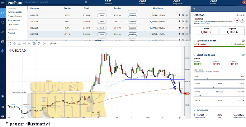This screenshot has height=127, width=246.
Task: Toggle alert bell in GBP/USD row
Action: pyautogui.click(x=183, y=15)
